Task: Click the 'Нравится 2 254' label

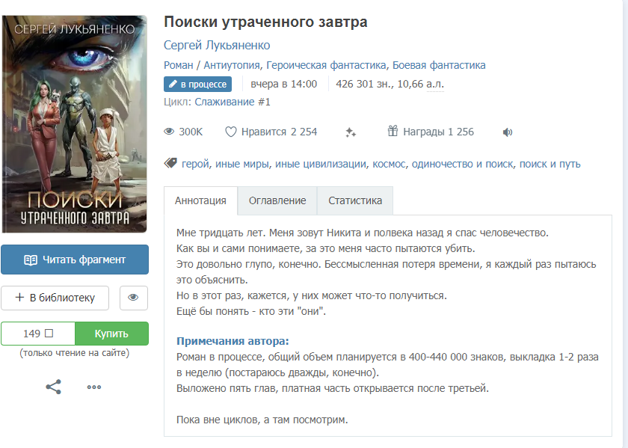Action: [x=279, y=132]
